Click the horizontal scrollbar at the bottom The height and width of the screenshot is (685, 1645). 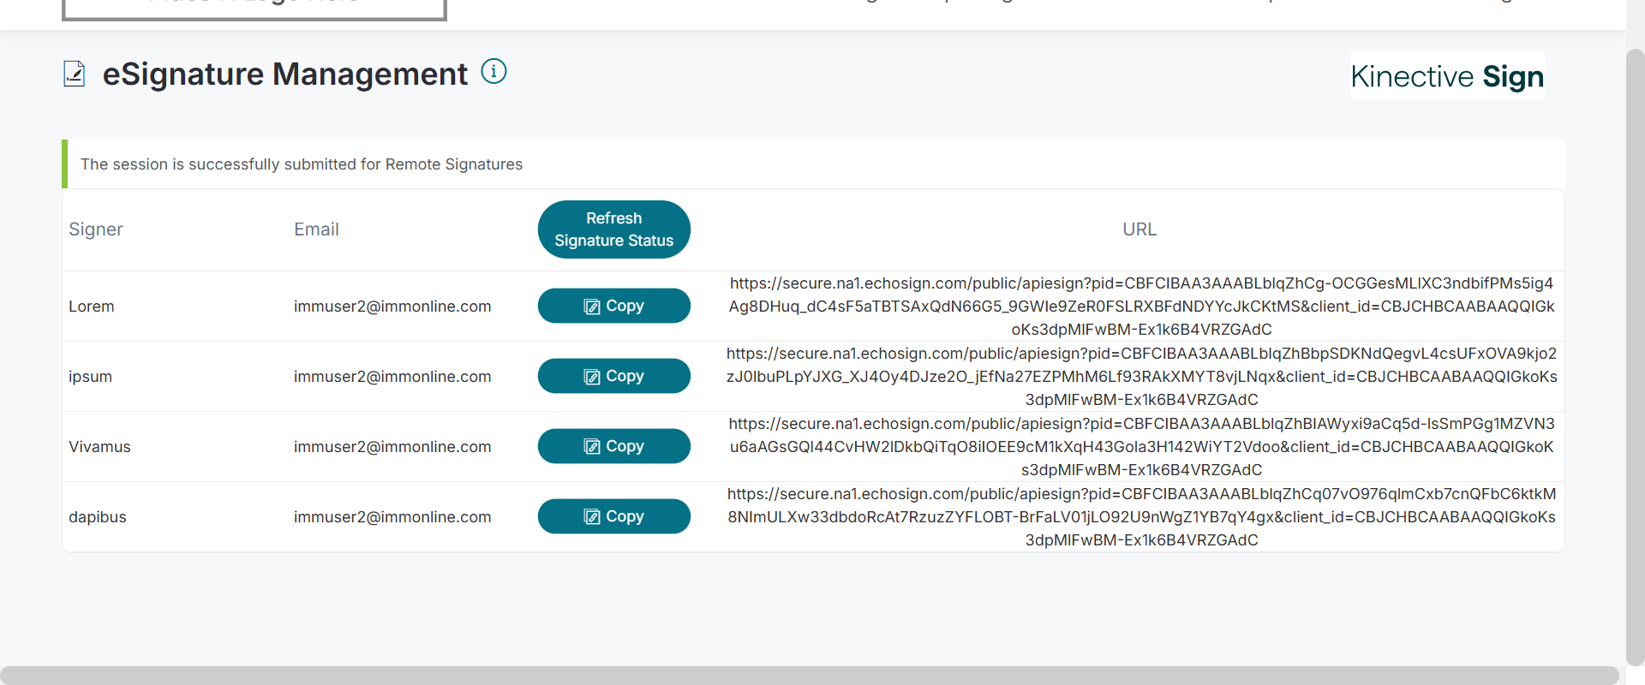[x=809, y=675]
